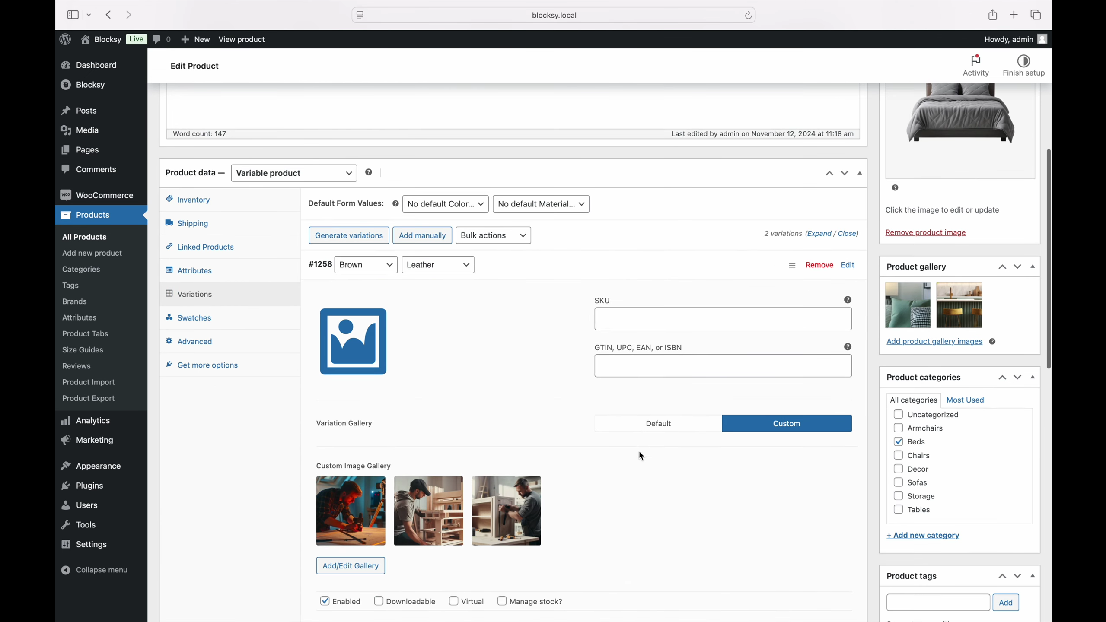
Task: Click the Generate variations button
Action: (348, 235)
